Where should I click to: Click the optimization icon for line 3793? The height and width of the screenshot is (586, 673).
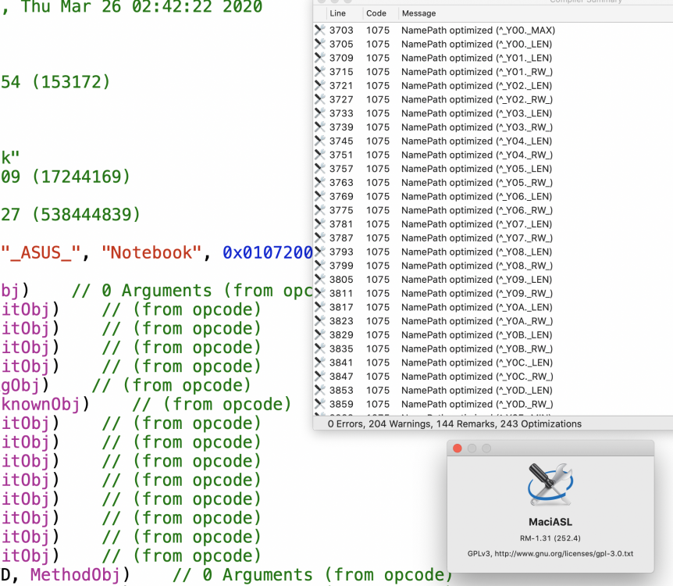click(x=320, y=252)
